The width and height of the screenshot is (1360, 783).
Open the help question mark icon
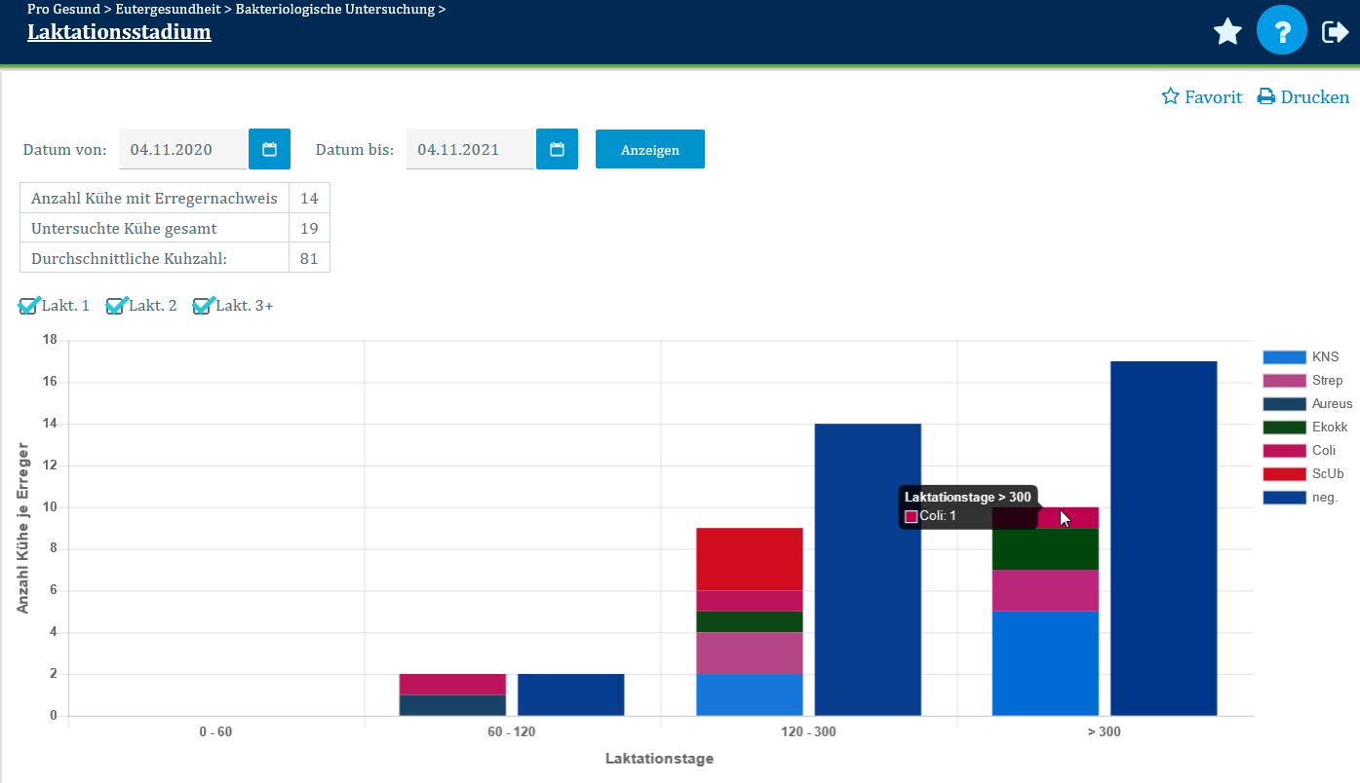coord(1282,32)
